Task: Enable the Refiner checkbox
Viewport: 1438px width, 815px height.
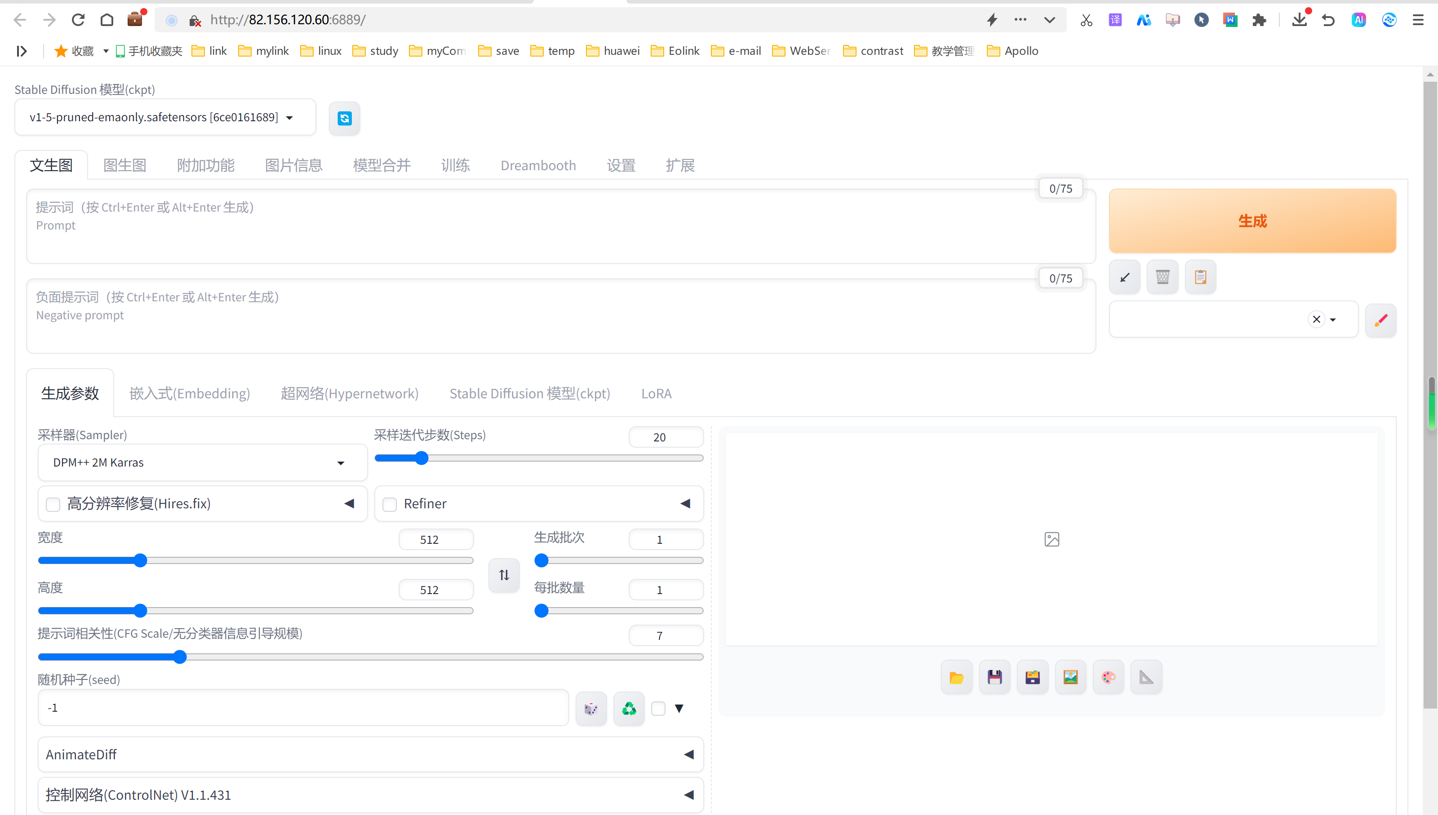Action: 389,504
